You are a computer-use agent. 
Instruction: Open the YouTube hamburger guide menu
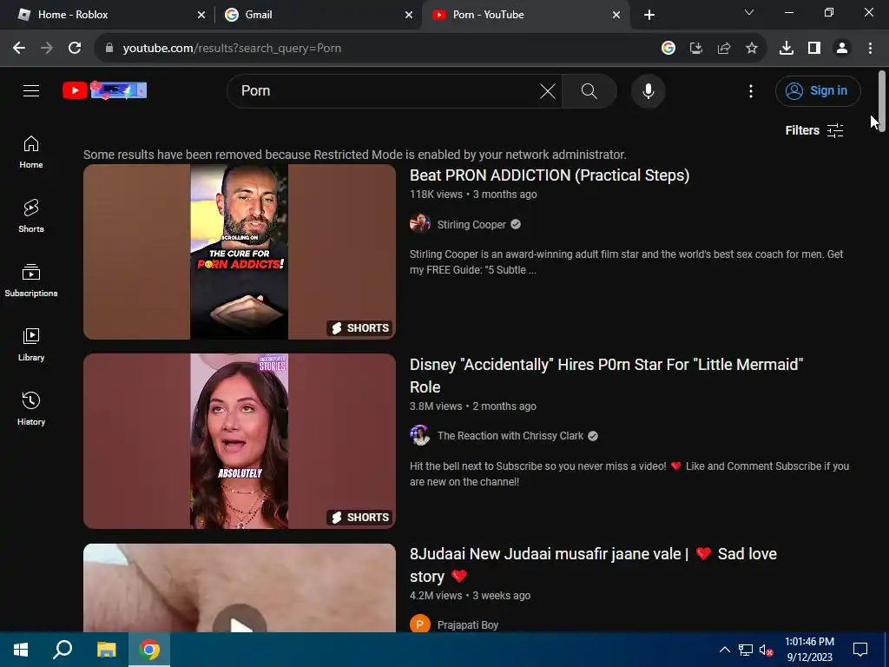31,90
